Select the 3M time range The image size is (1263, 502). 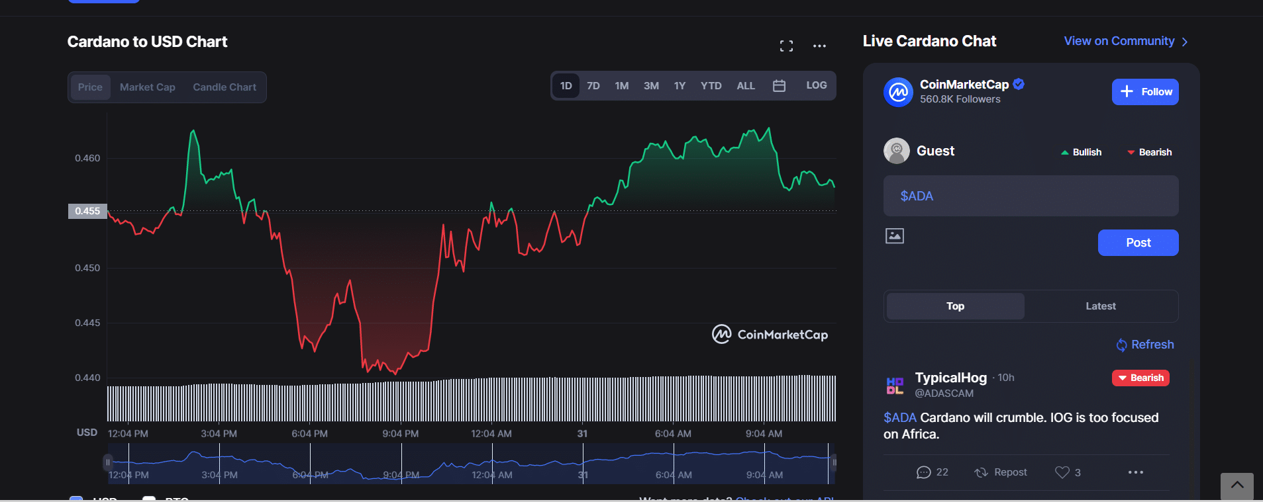coord(651,86)
